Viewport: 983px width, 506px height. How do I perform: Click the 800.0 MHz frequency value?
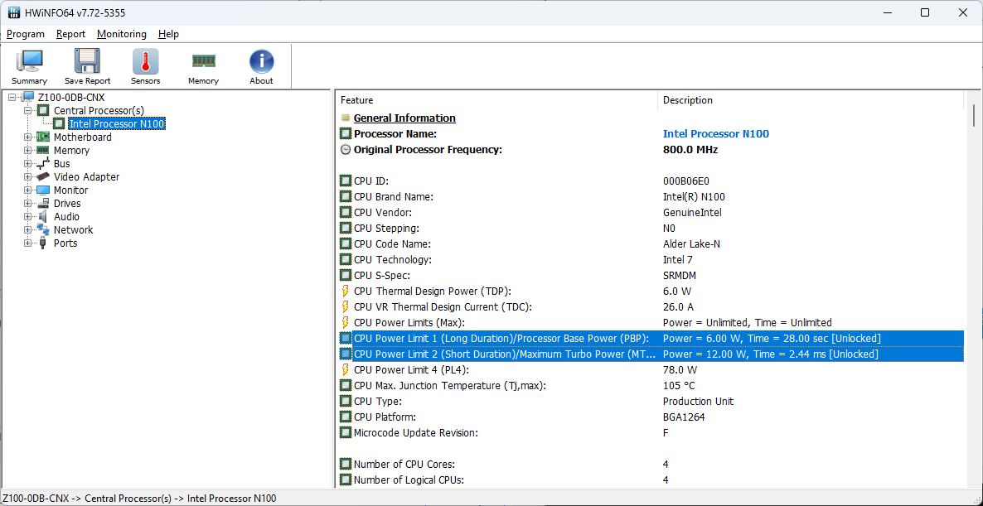[x=690, y=150]
